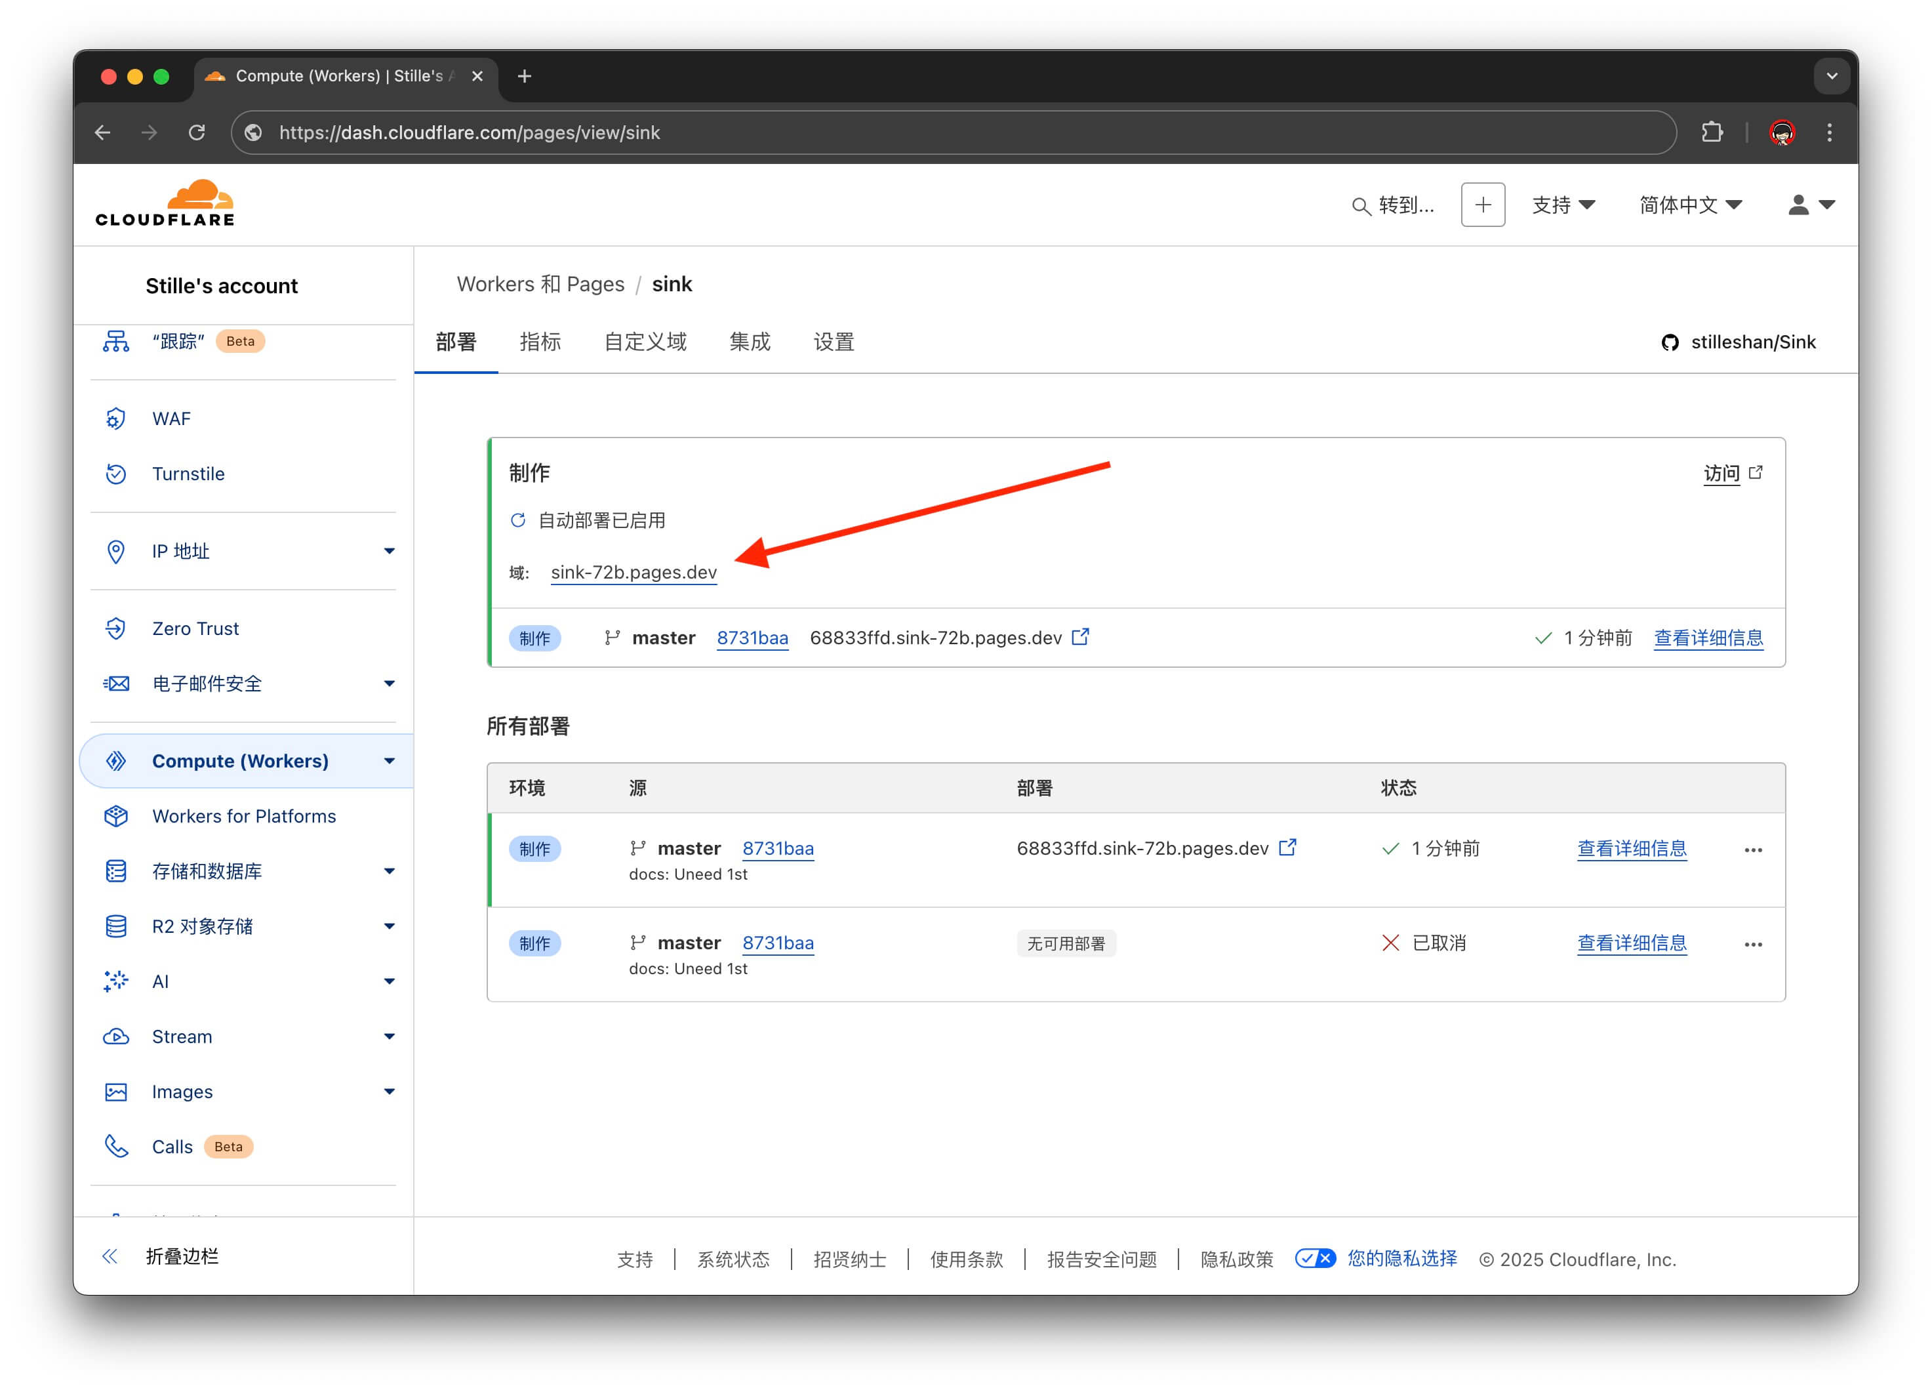
Task: Click 隐私政策 footer link
Action: tap(1236, 1259)
